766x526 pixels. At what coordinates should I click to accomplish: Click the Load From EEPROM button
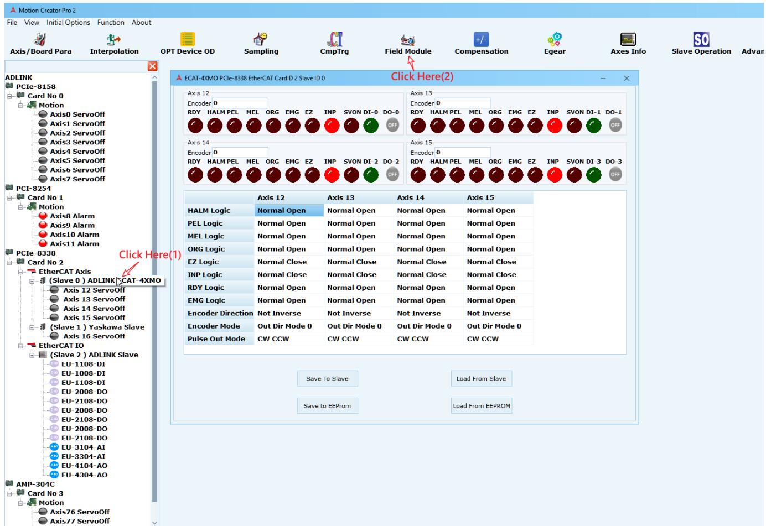tap(482, 406)
